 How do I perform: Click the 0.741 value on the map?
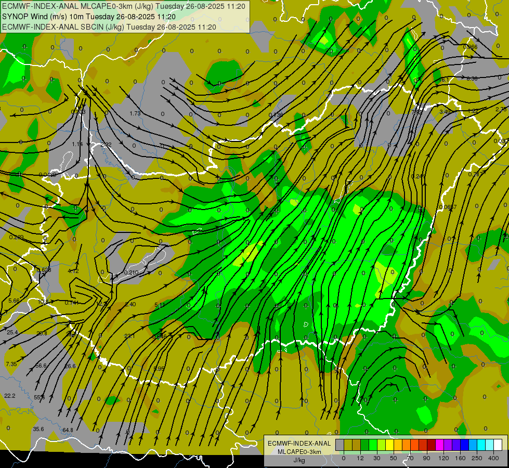pyautogui.click(x=72, y=303)
